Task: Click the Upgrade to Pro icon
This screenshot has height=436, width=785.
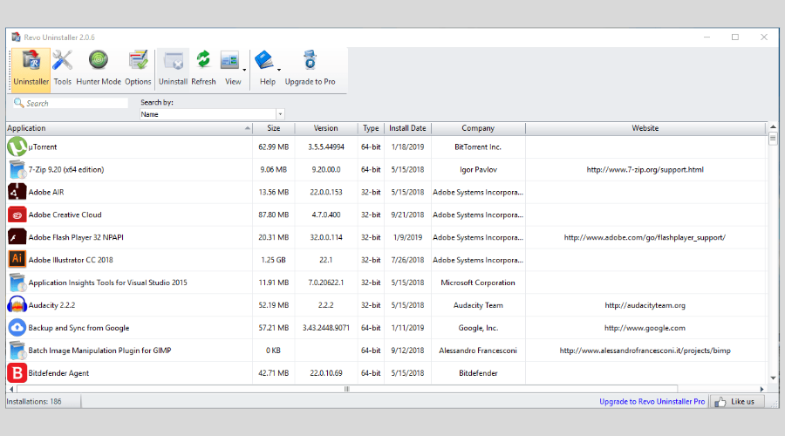Action: tap(310, 61)
